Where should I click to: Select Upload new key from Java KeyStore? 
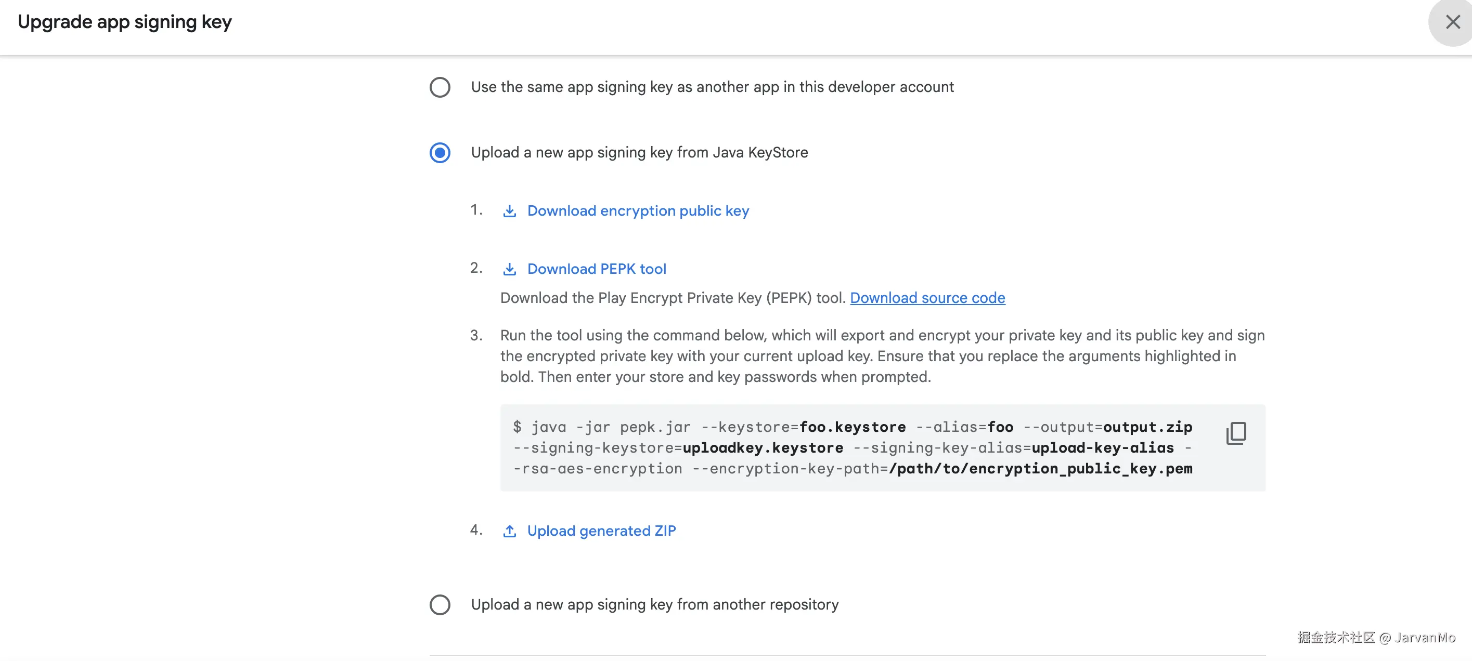click(440, 153)
